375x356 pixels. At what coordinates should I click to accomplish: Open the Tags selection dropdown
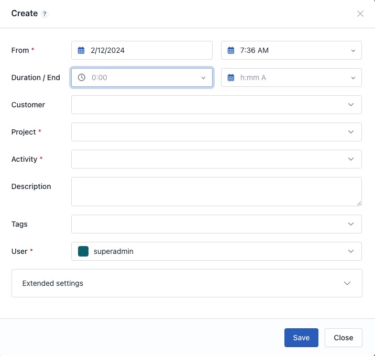(x=351, y=224)
